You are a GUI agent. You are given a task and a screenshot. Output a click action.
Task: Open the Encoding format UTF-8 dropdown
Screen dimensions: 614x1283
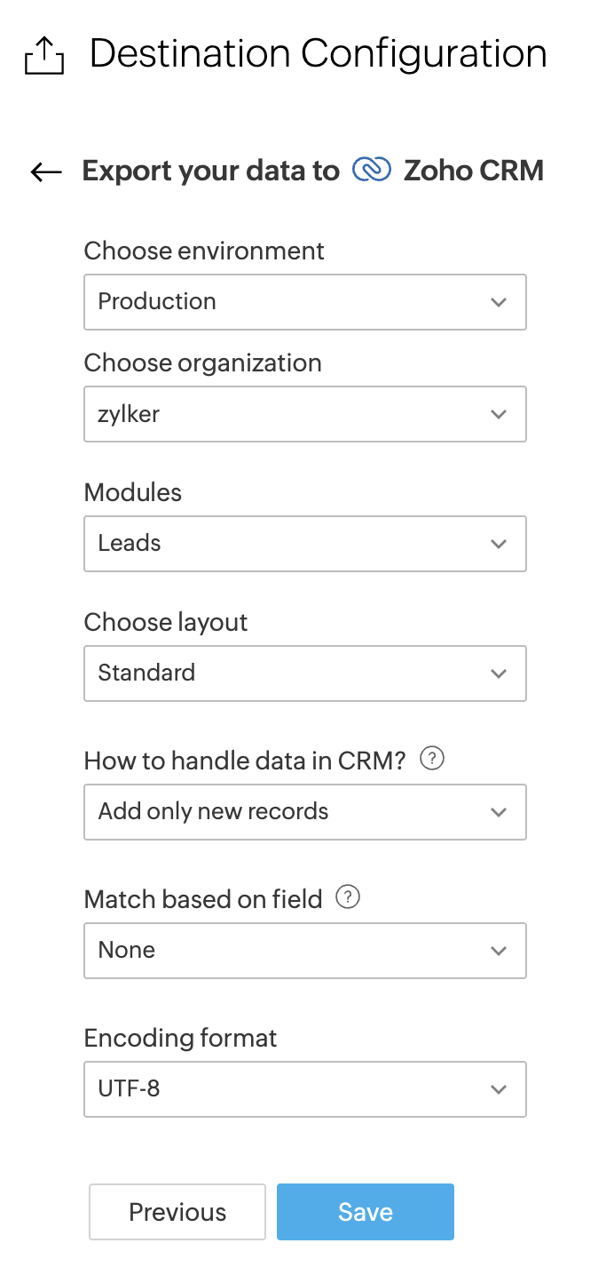304,1089
